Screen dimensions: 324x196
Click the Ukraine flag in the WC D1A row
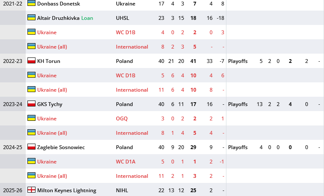tap(31, 161)
